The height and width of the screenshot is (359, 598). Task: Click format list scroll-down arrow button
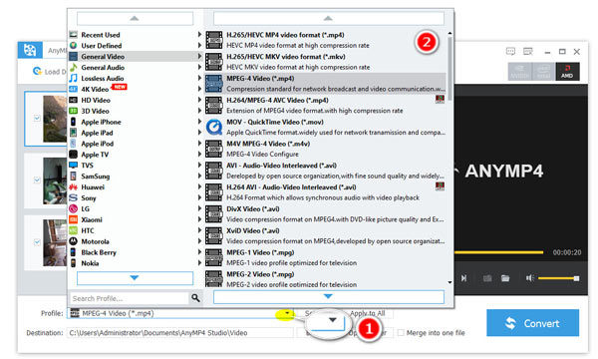tap(328, 296)
